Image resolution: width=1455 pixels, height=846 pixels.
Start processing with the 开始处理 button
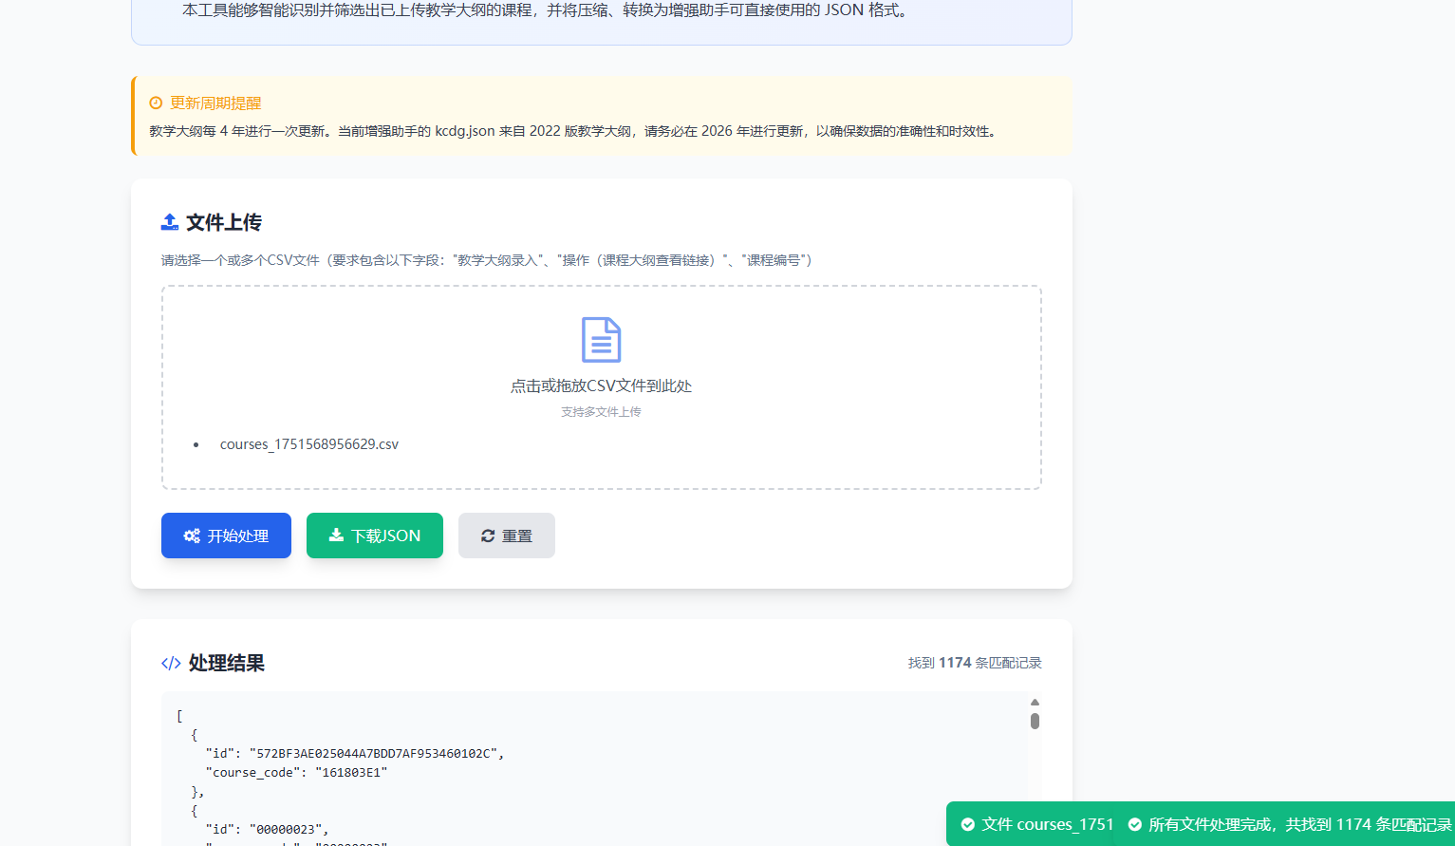226,536
